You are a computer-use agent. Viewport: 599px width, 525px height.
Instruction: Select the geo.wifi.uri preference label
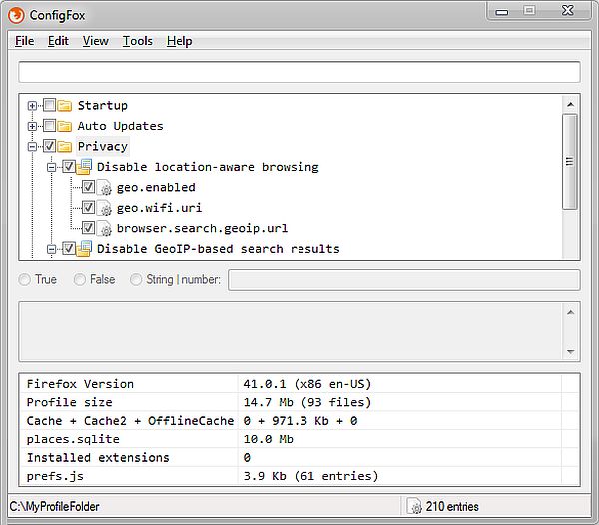click(x=159, y=208)
